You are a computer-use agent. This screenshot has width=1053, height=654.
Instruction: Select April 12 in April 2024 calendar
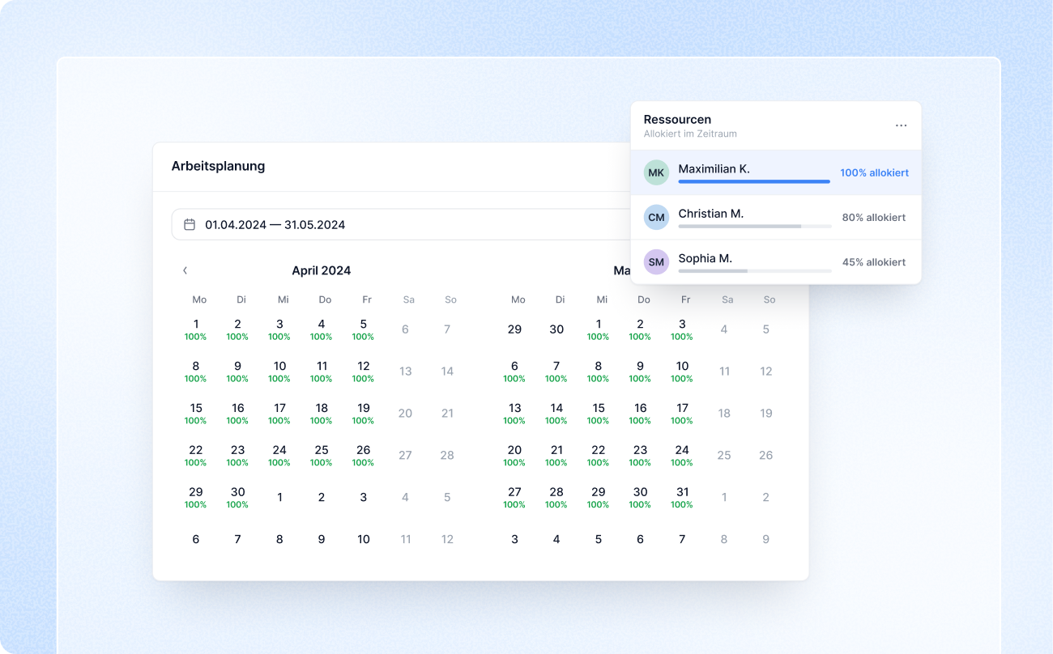tap(364, 371)
